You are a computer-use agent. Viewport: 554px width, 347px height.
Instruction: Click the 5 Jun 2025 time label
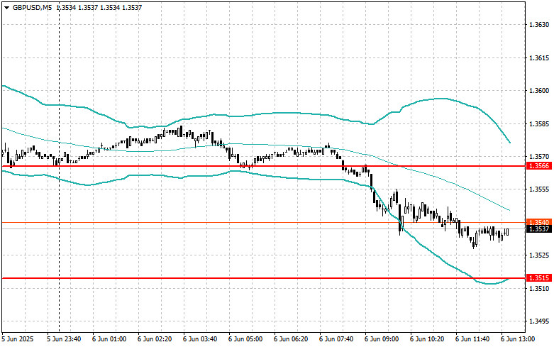[x=18, y=339]
